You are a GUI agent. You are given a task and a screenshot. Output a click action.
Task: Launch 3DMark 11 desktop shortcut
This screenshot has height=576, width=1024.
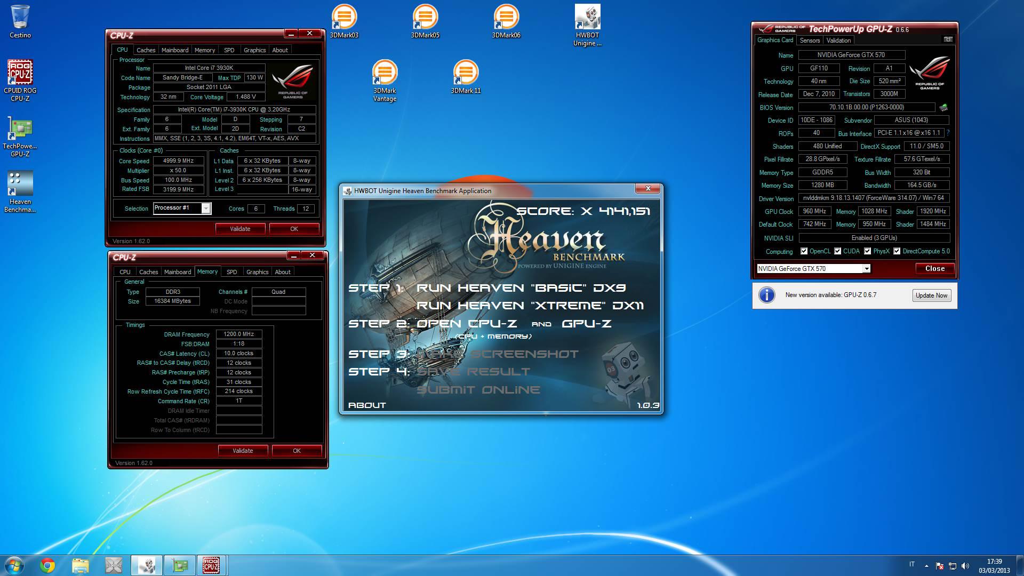[x=466, y=77]
